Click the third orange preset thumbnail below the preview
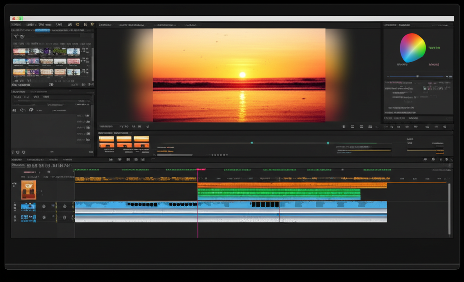The height and width of the screenshot is (282, 464). click(x=141, y=141)
